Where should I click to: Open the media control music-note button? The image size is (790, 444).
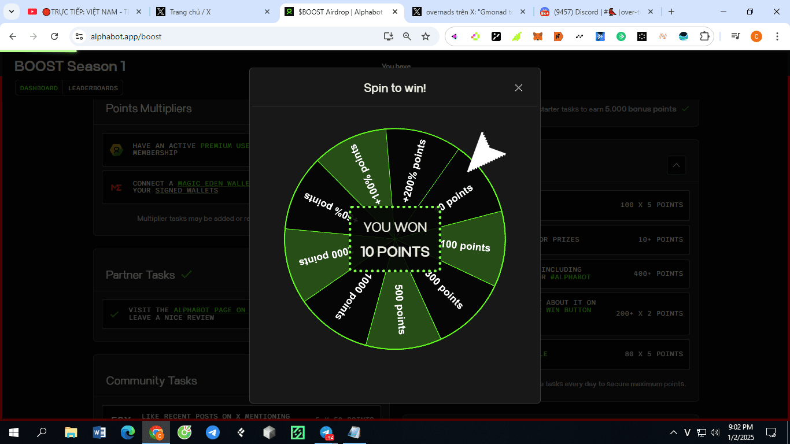point(736,36)
